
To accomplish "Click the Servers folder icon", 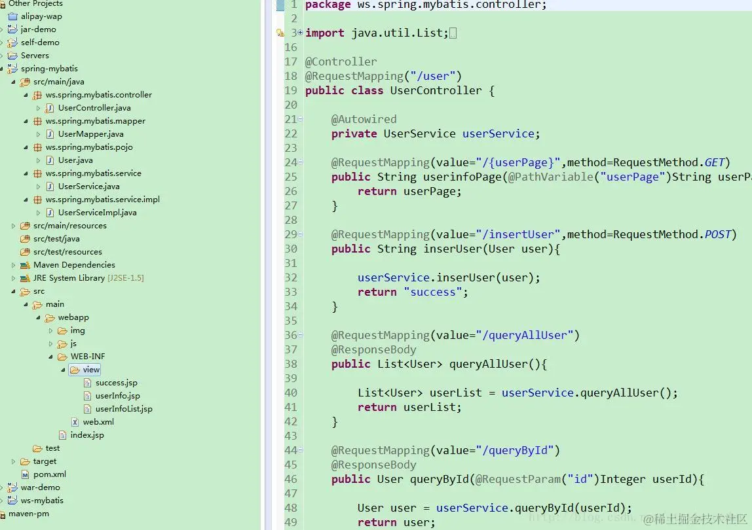I will tap(12, 56).
